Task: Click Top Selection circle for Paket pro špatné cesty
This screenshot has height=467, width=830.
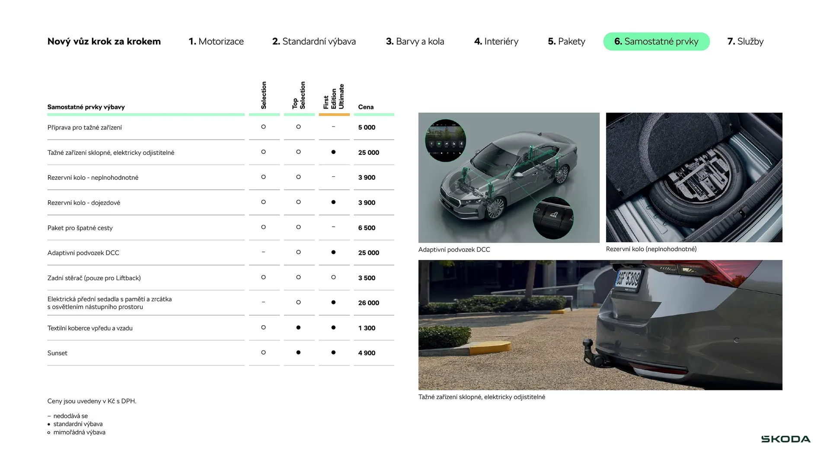Action: point(299,227)
